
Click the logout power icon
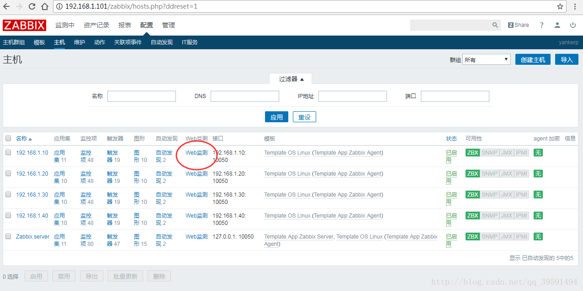[x=572, y=25]
